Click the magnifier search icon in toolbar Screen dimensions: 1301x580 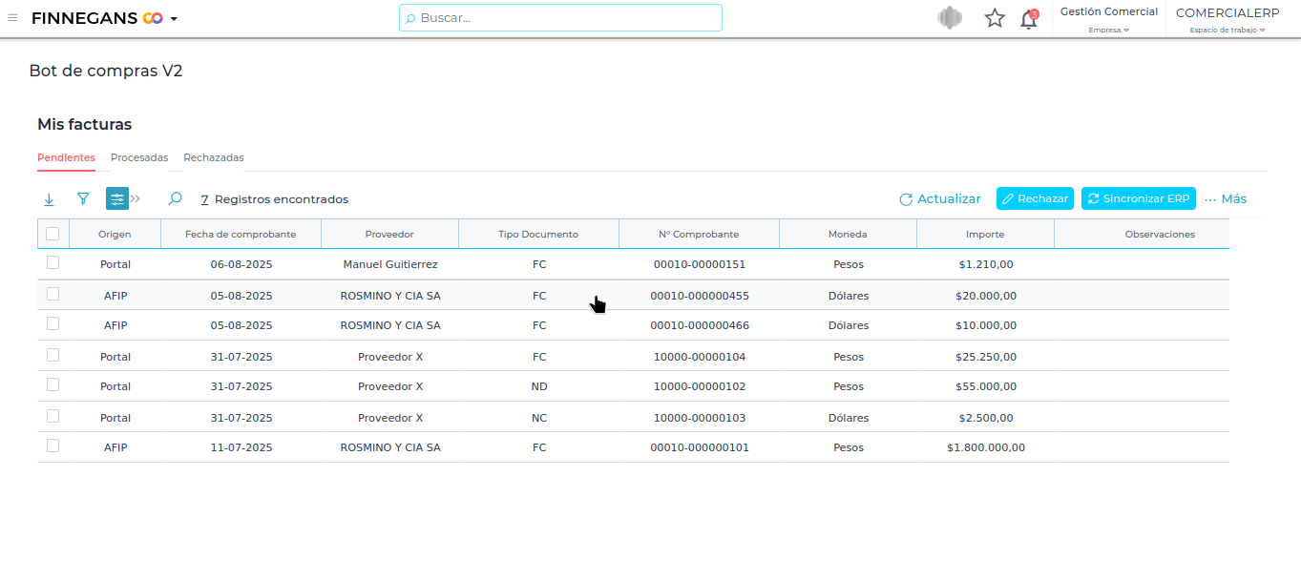(175, 198)
